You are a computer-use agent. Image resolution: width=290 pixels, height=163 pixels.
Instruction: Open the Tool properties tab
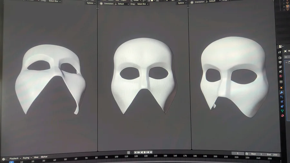[280, 52]
